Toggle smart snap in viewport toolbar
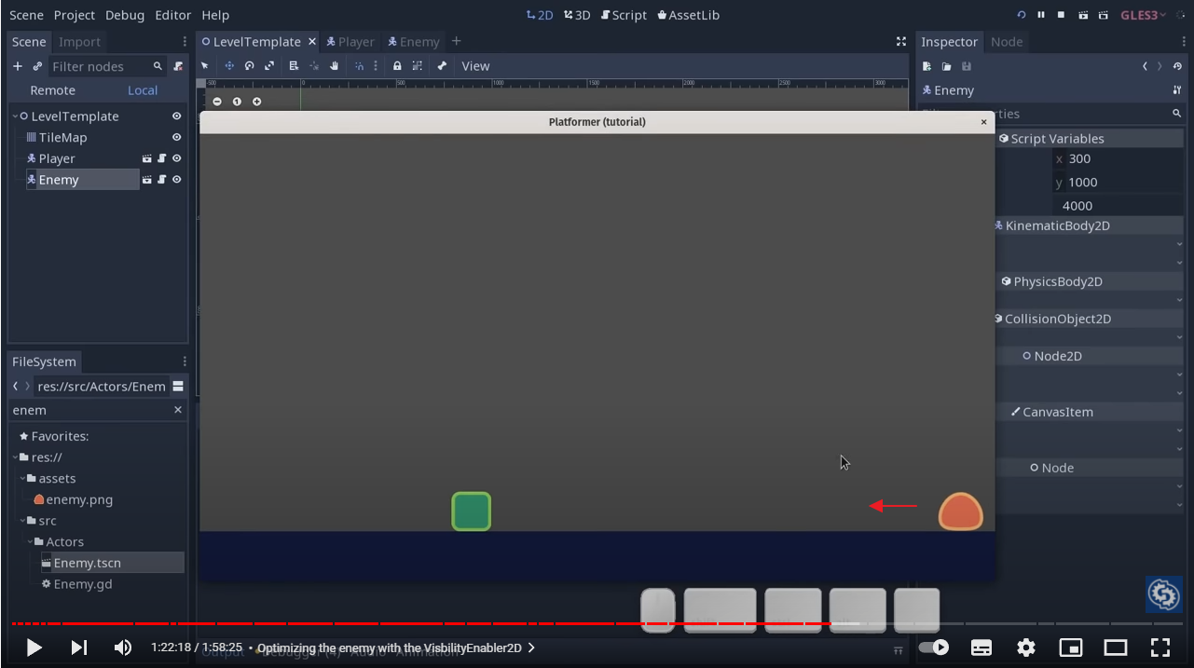1194x668 pixels. (x=359, y=66)
